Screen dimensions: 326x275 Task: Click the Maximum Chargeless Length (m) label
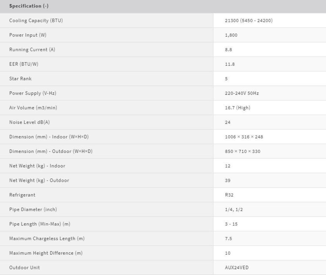pyautogui.click(x=47, y=238)
